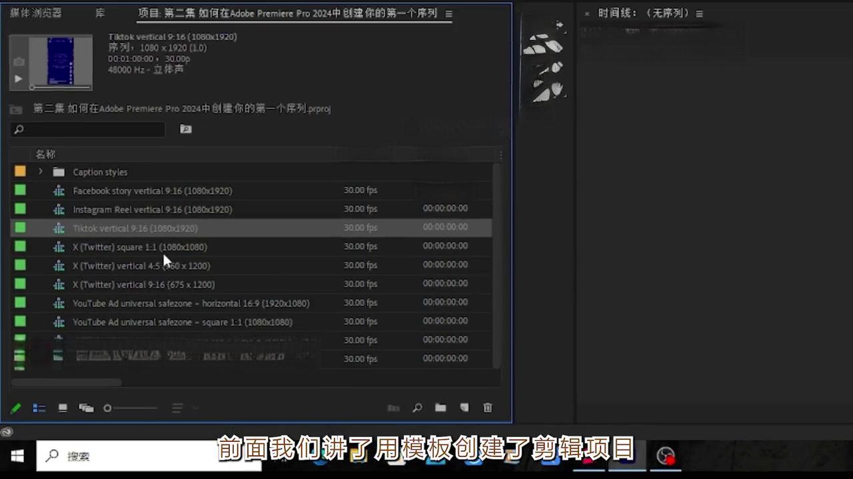Switch to the 库 tab

[100, 13]
